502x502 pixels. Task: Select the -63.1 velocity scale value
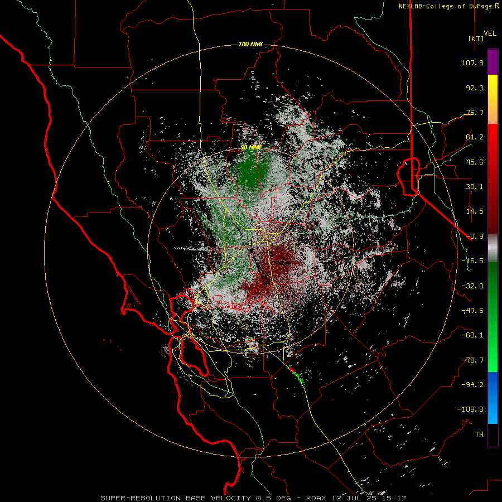click(472, 335)
